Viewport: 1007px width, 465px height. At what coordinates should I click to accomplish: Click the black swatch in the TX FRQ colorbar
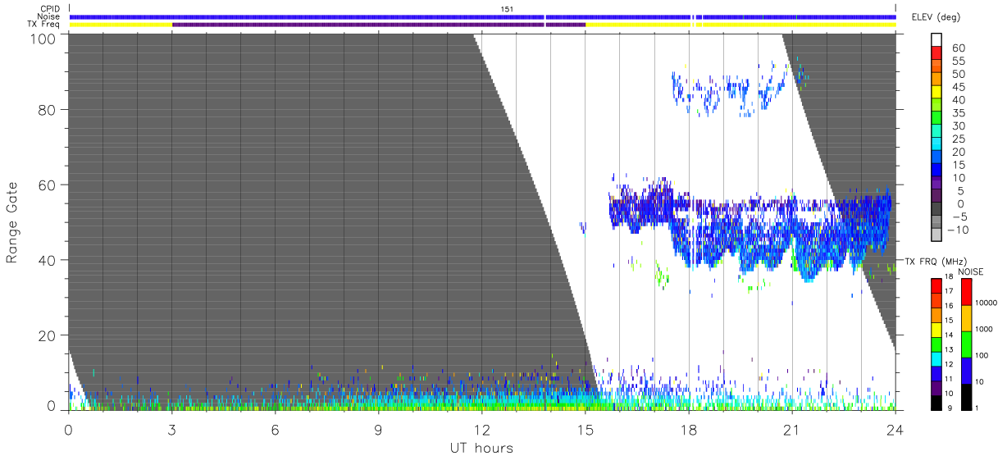coord(936,403)
